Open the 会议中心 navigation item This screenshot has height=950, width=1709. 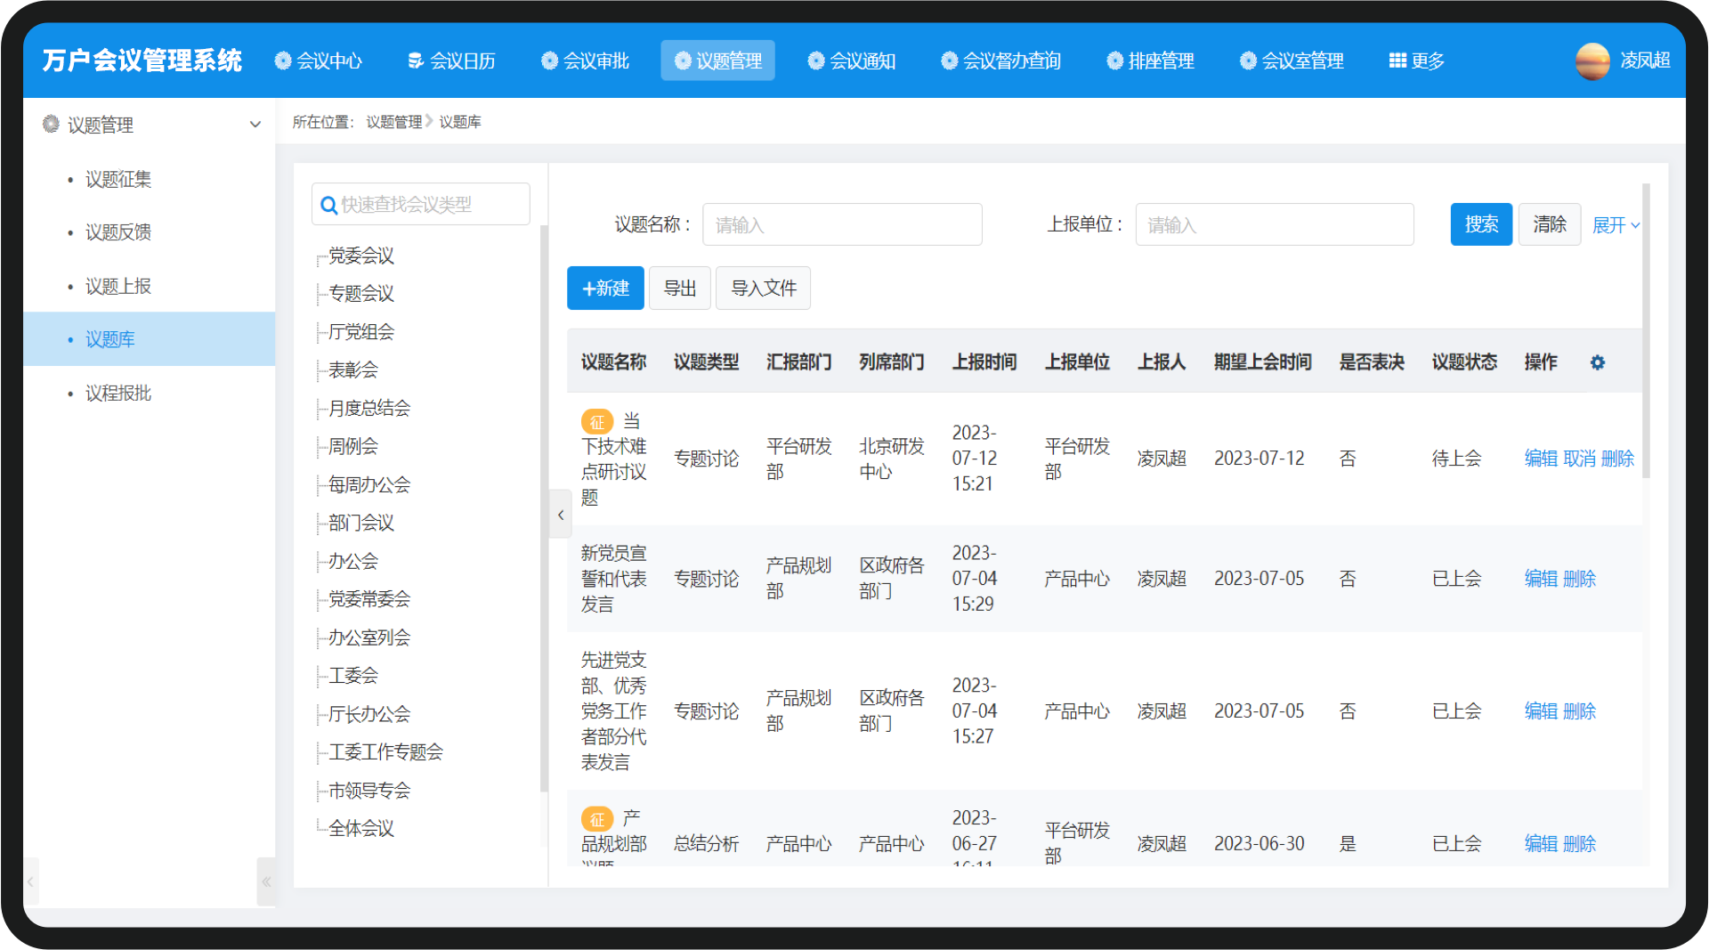pyautogui.click(x=319, y=61)
